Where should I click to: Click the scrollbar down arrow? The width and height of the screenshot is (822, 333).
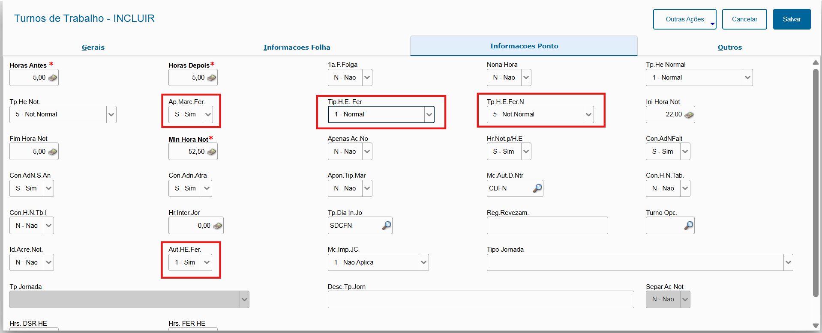[816, 326]
